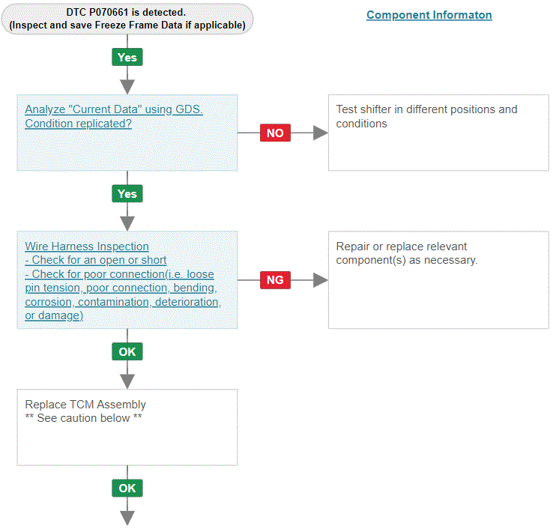Select the Test shifter in different positions box
Image resolution: width=553 pixels, height=529 pixels.
[438, 133]
